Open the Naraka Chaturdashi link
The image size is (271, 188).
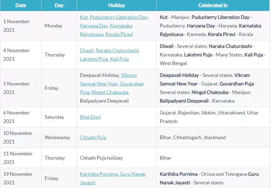point(117,50)
